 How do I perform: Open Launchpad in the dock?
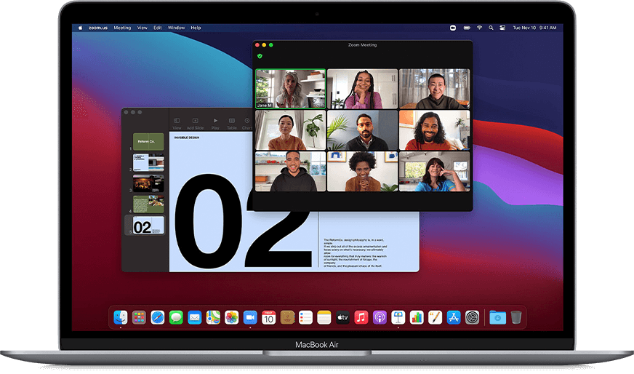point(139,318)
